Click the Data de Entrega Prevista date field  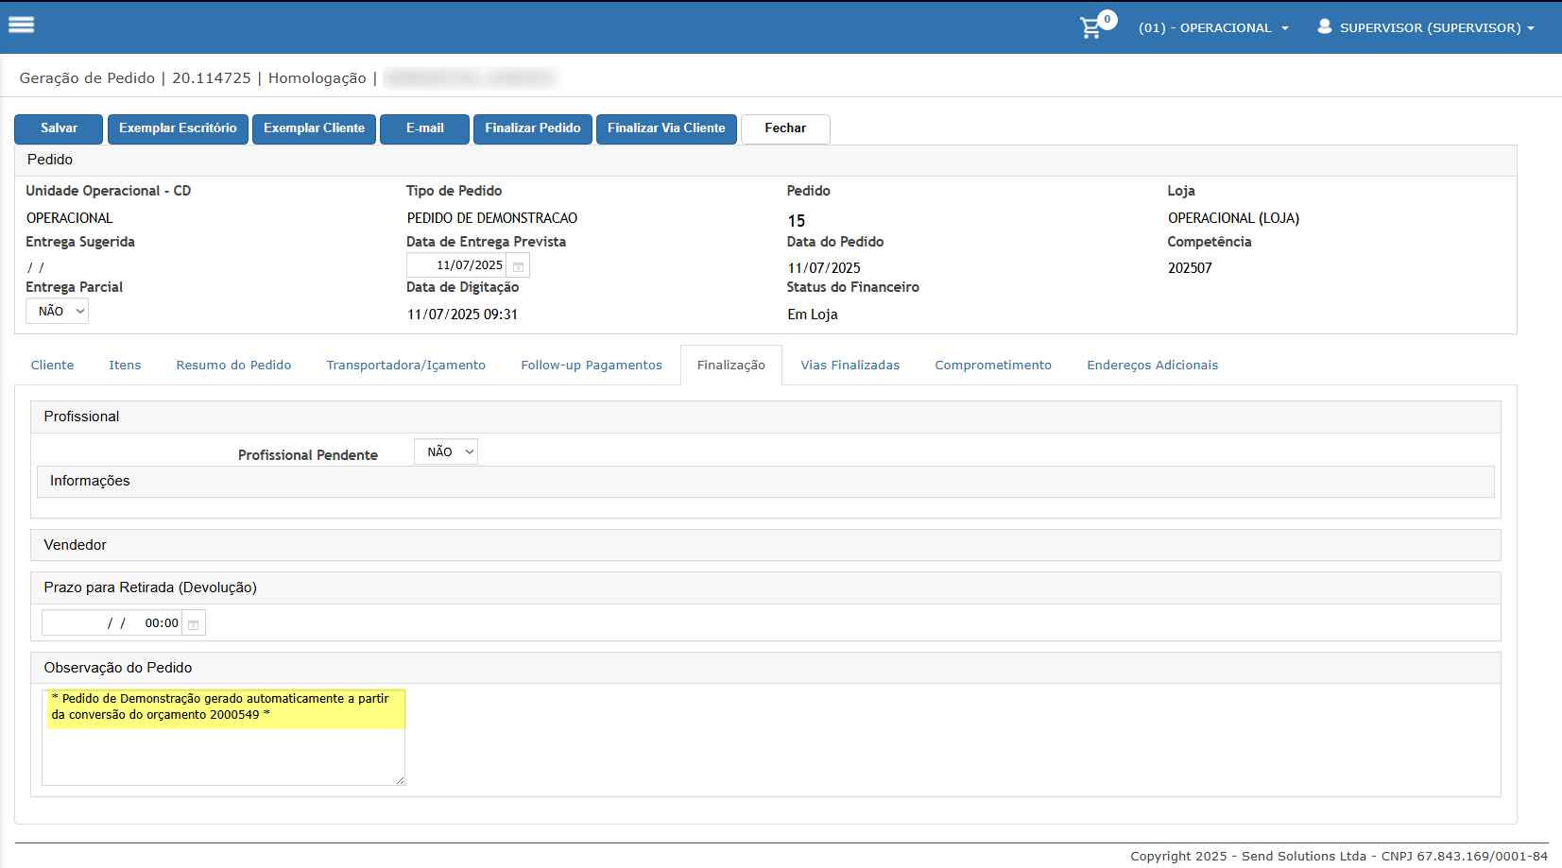457,266
